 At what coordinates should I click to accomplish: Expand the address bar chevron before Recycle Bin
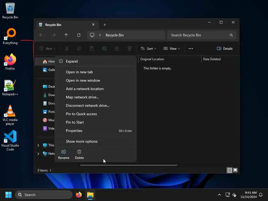[x=100, y=35]
